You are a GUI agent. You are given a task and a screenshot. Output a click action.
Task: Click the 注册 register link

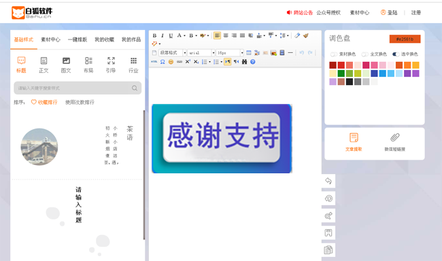[x=415, y=12]
